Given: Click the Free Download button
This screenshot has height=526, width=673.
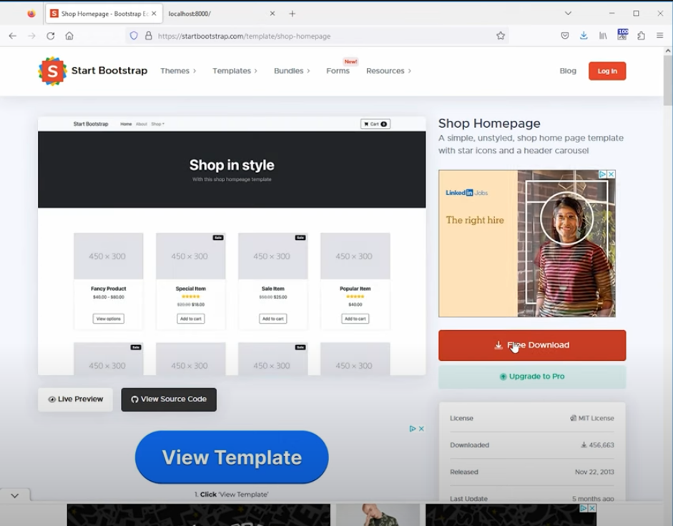Looking at the screenshot, I should pyautogui.click(x=532, y=345).
